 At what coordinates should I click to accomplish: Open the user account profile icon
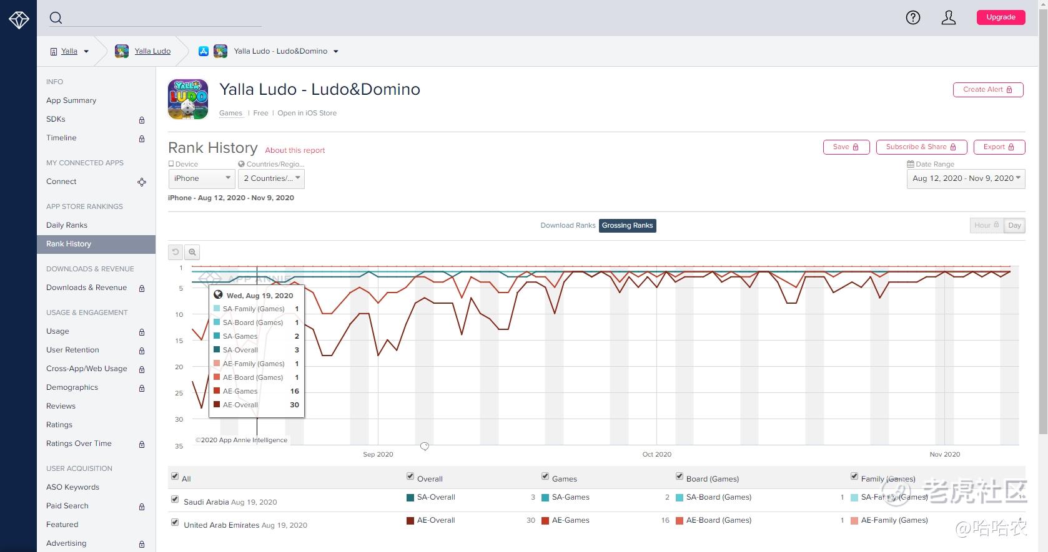(x=948, y=17)
